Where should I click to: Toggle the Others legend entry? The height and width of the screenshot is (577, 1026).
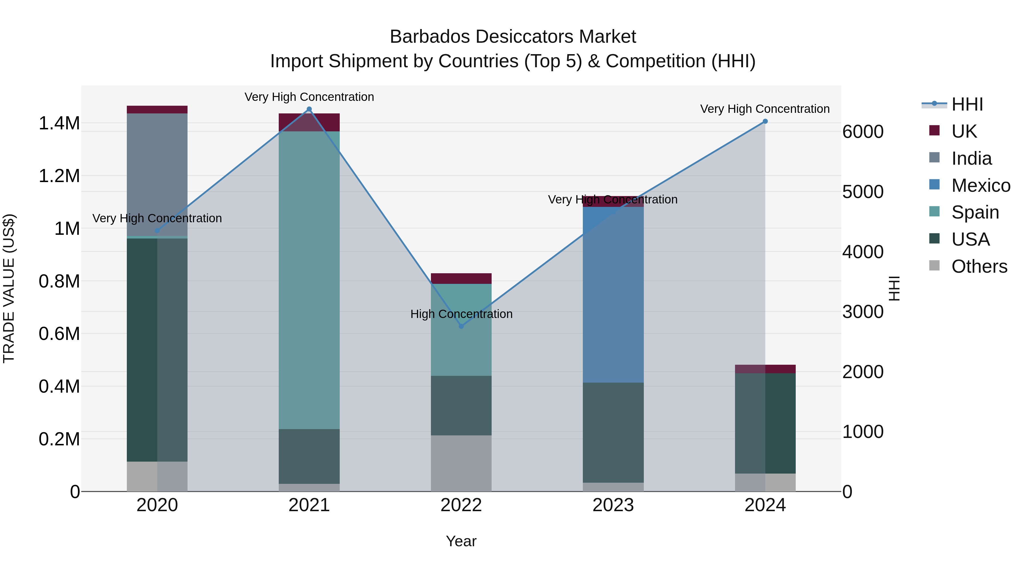[968, 266]
